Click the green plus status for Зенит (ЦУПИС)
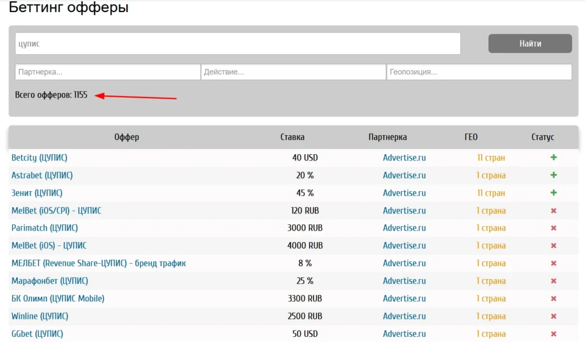The image size is (585, 342). click(554, 193)
